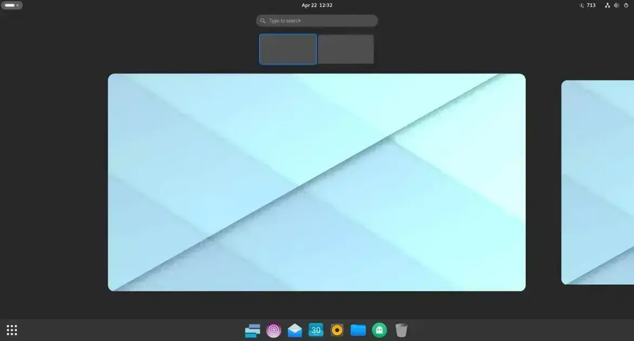Select the first highlighted workspace thumbnail
The width and height of the screenshot is (634, 341).
(x=288, y=49)
